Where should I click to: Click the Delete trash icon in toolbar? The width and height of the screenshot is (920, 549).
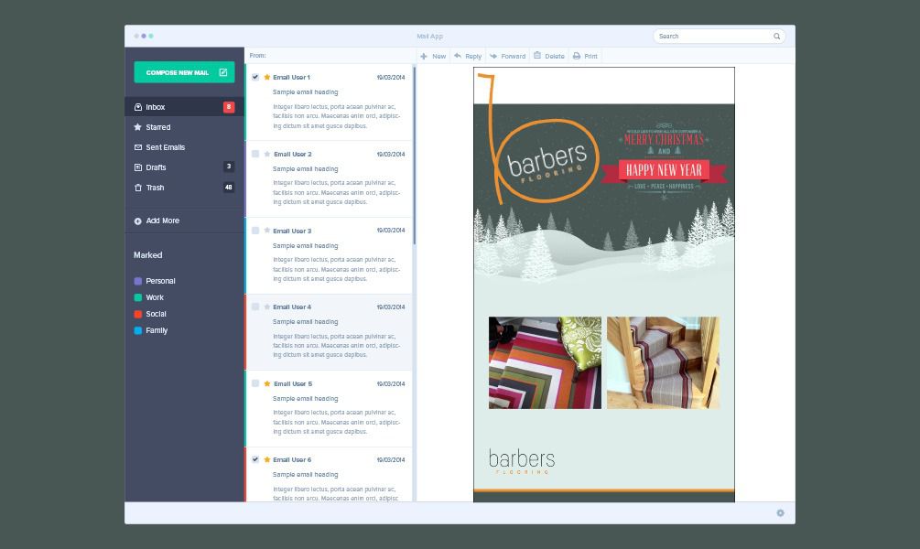[536, 55]
